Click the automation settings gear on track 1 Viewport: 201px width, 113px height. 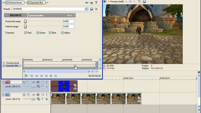38,82
